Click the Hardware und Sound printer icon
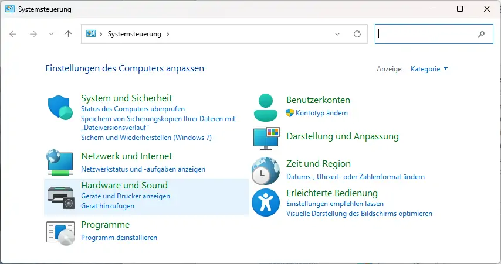The image size is (501, 264). click(61, 197)
